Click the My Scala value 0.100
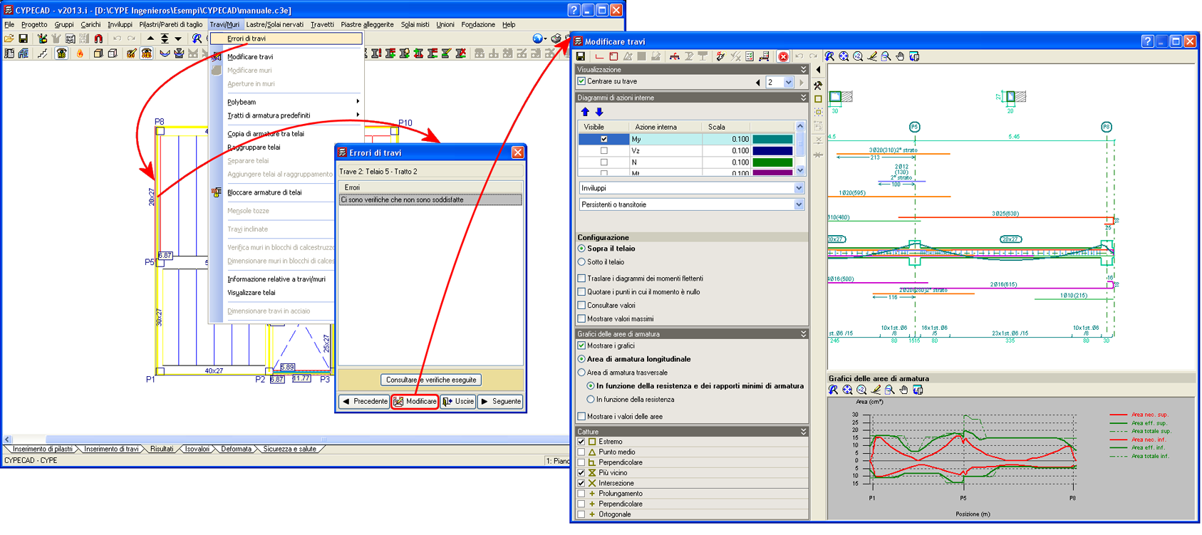 (740, 139)
